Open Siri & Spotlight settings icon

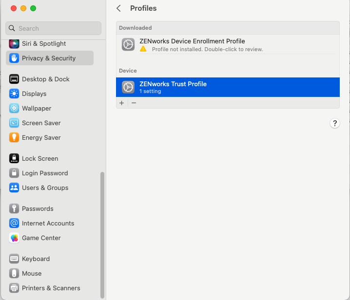coord(14,44)
